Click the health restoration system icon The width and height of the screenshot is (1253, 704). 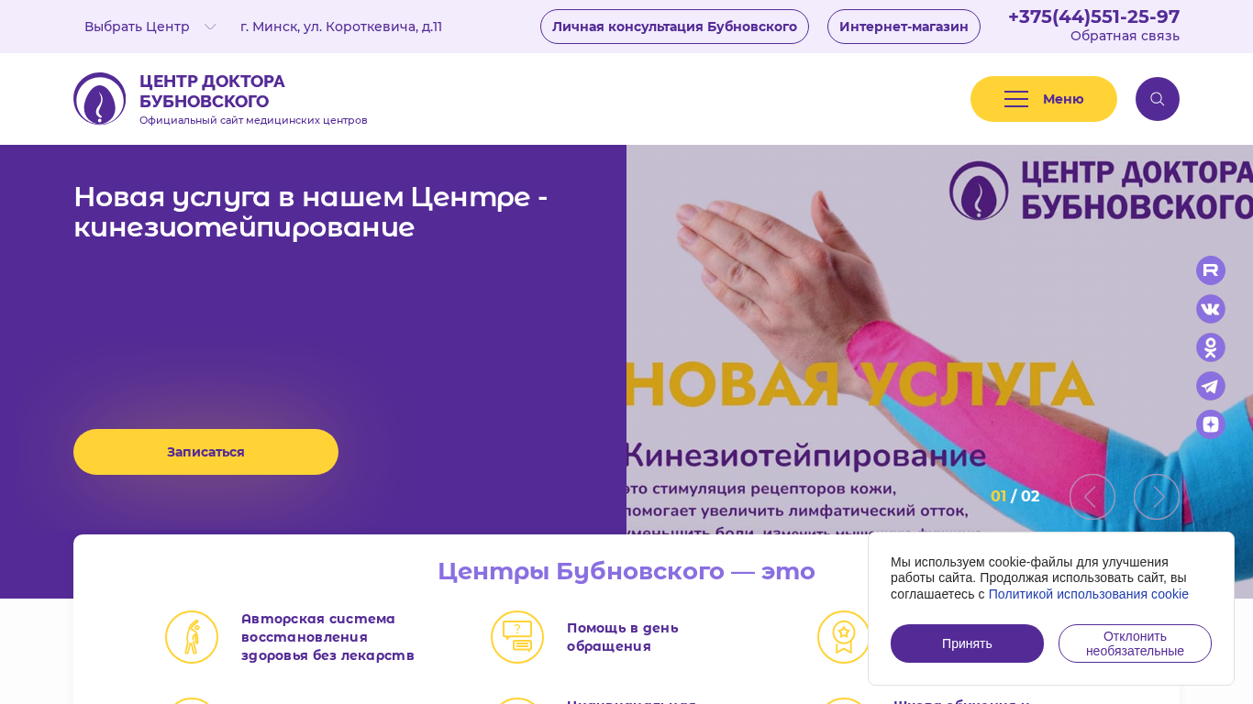point(192,637)
